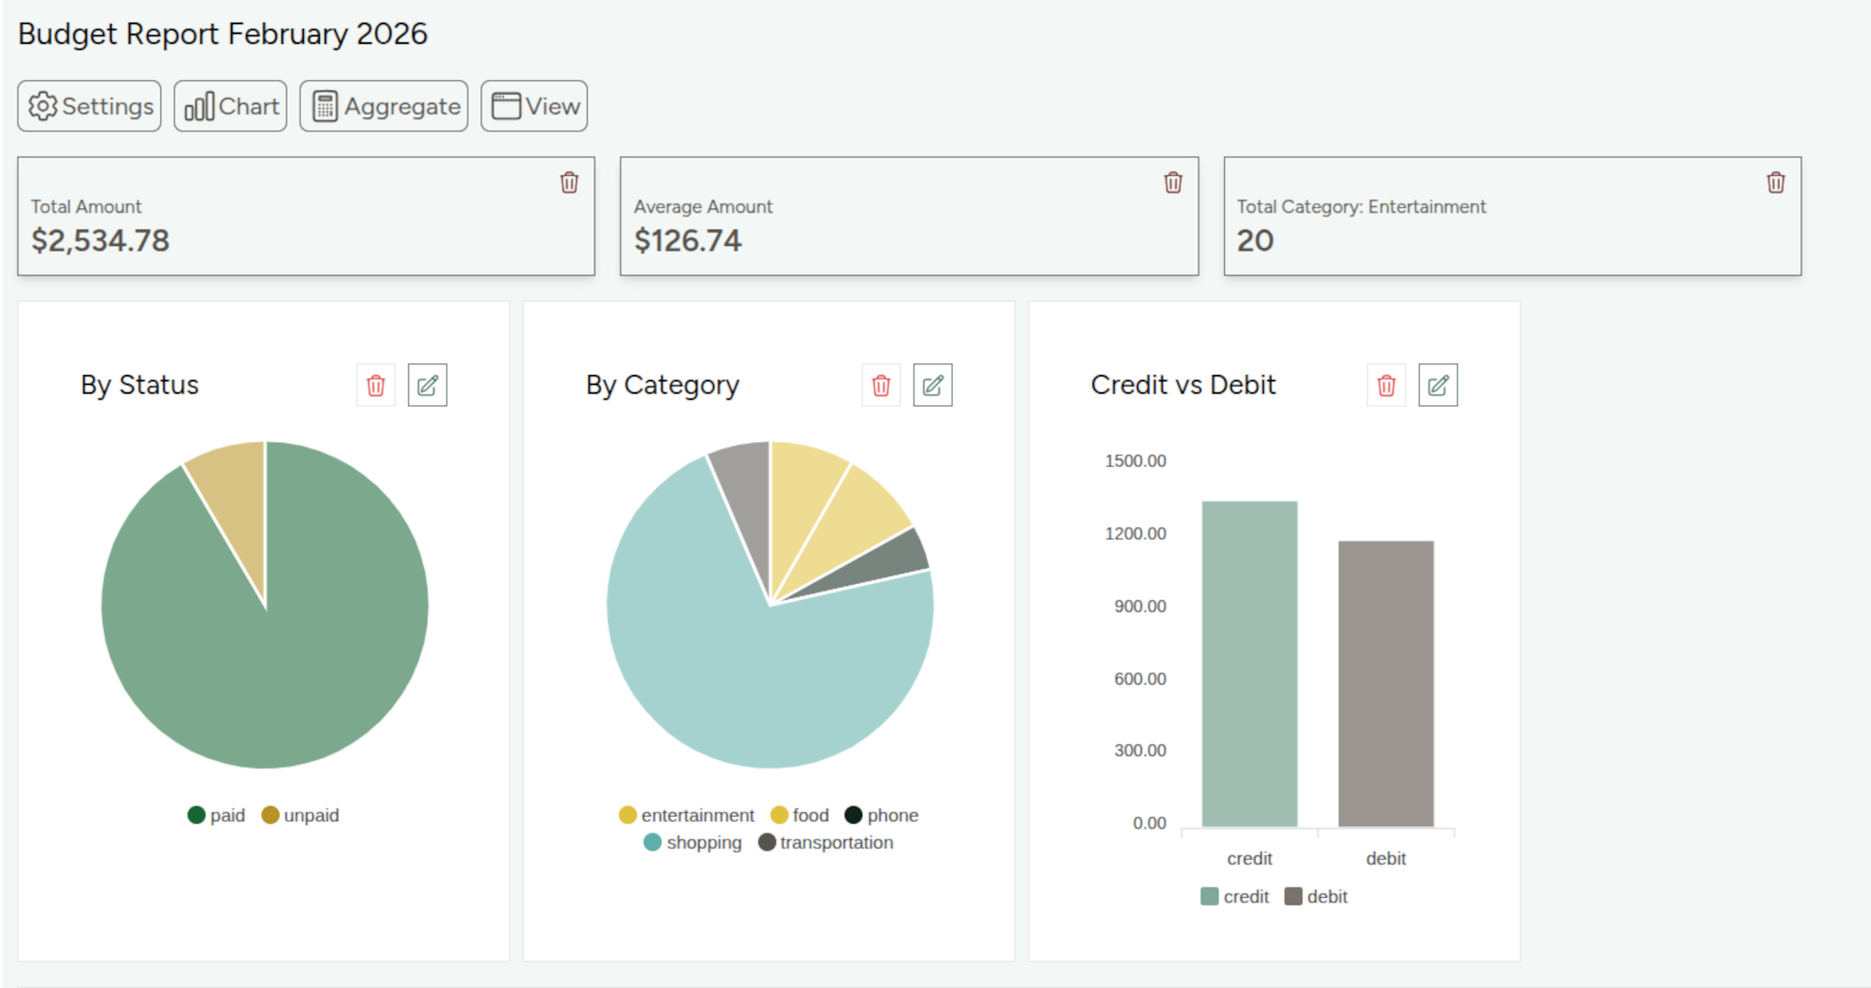1871x988 pixels.
Task: Edit the By Category chart
Action: [932, 386]
